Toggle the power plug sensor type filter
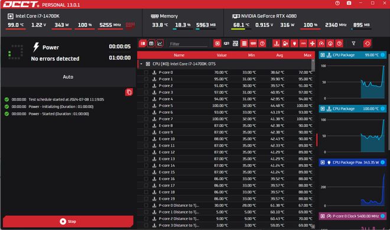This screenshot has height=230, width=390. 294,44
